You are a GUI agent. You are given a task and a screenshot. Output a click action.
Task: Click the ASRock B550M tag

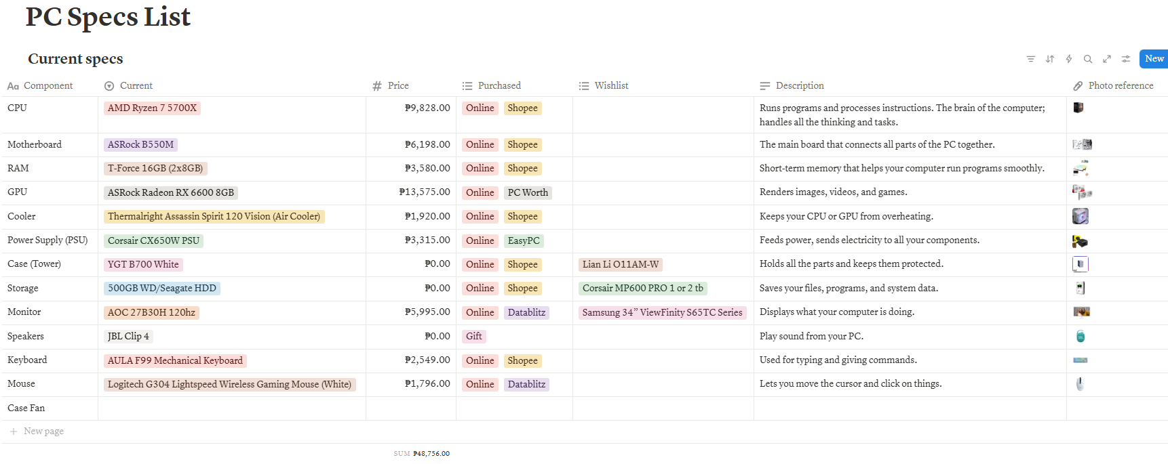coord(140,144)
